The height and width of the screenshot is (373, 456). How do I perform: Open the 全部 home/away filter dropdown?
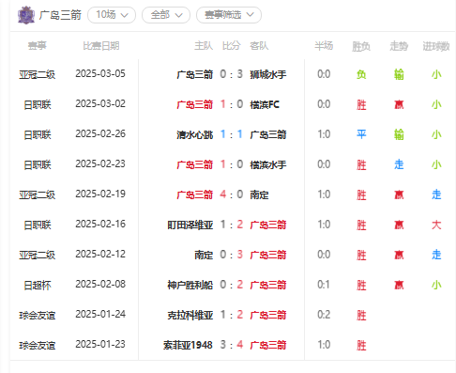[166, 15]
